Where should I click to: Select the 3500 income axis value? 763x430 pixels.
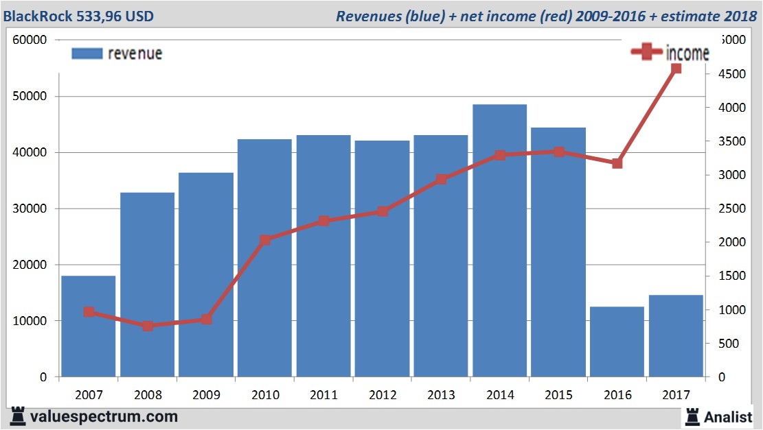(x=732, y=141)
